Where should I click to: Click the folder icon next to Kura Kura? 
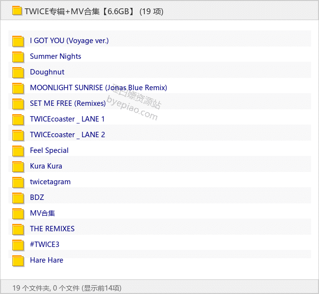(18, 167)
